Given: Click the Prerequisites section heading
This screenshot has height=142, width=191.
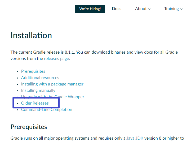Looking at the screenshot, I should click(x=29, y=127).
